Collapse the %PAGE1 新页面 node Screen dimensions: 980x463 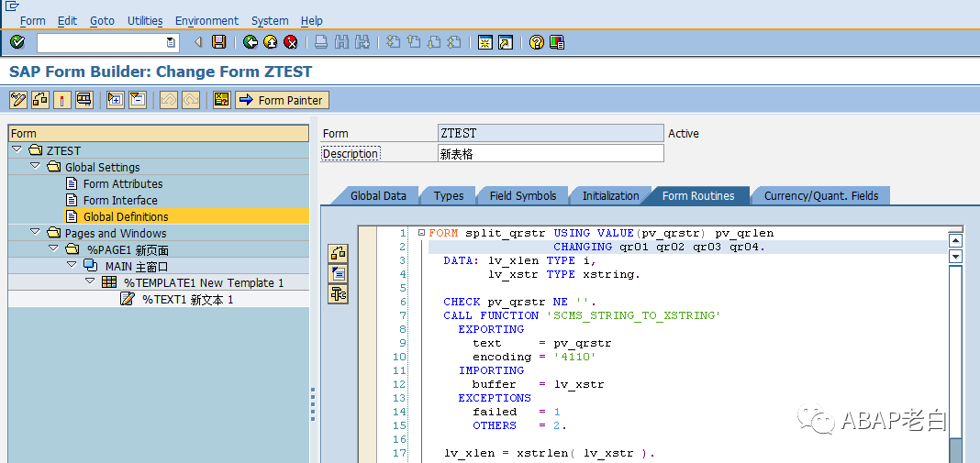[x=53, y=248]
